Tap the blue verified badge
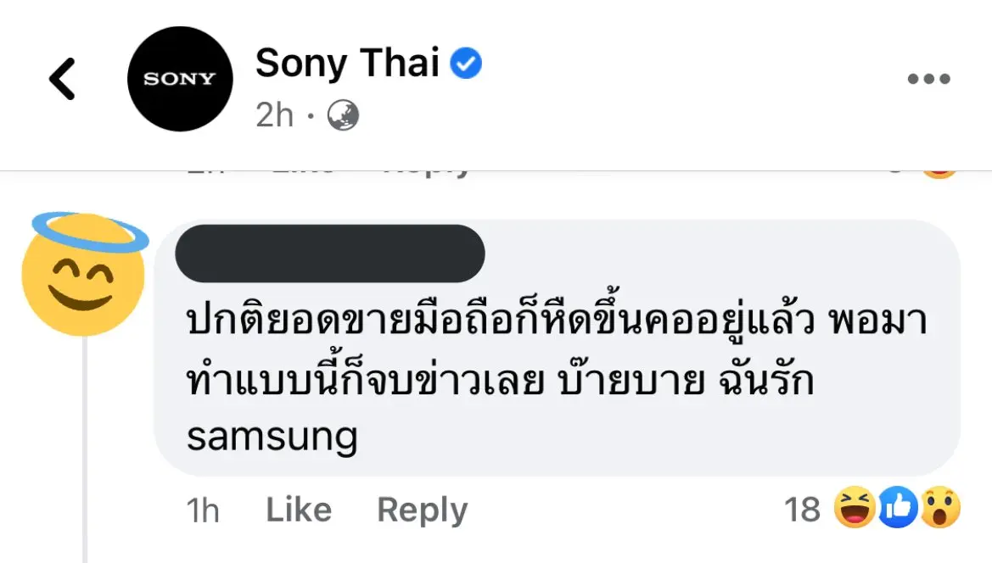The width and height of the screenshot is (992, 563). pos(466,64)
